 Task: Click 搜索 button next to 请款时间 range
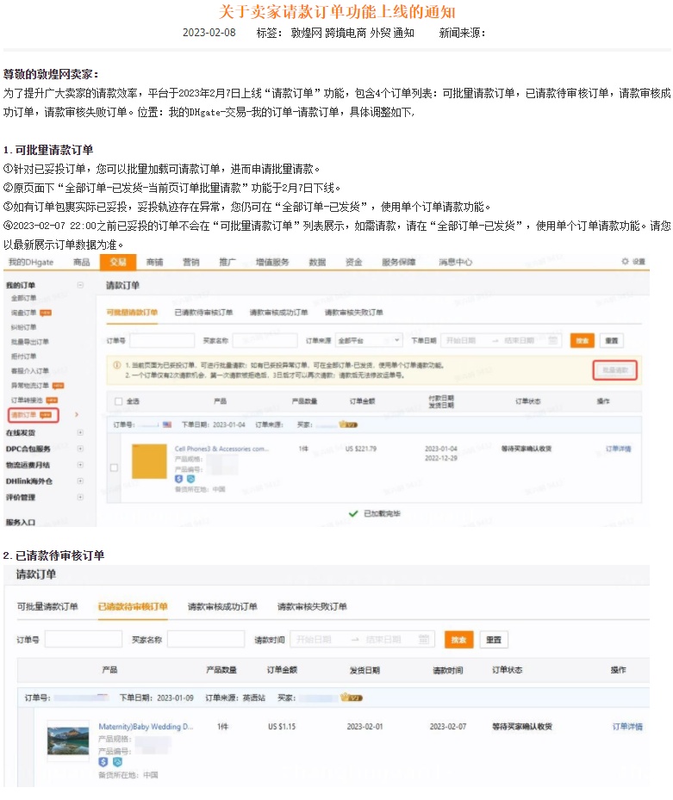point(459,639)
